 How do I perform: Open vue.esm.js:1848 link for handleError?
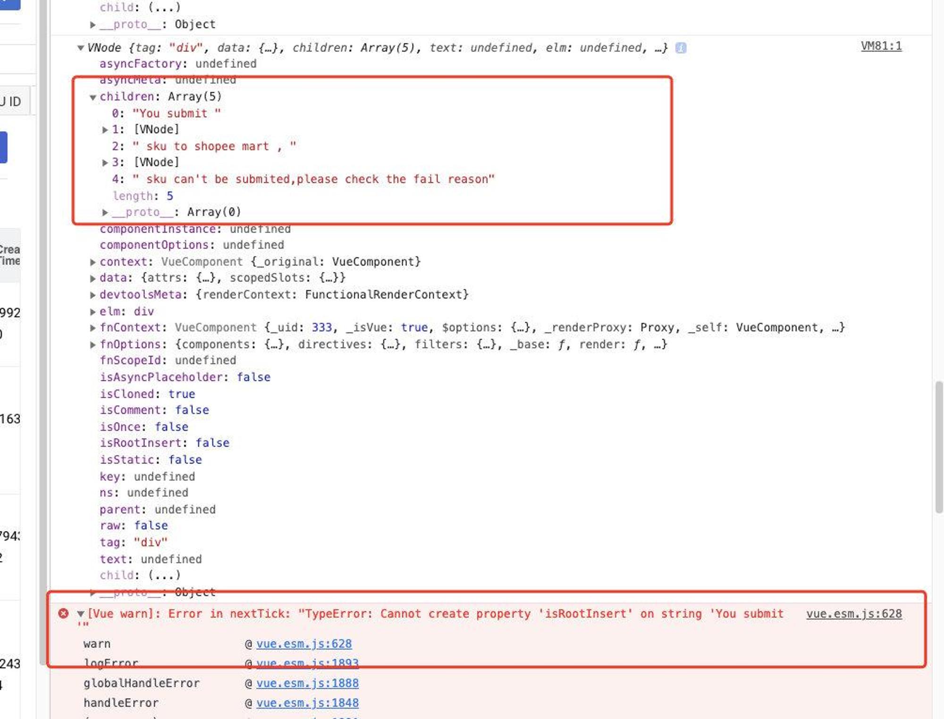(x=307, y=702)
